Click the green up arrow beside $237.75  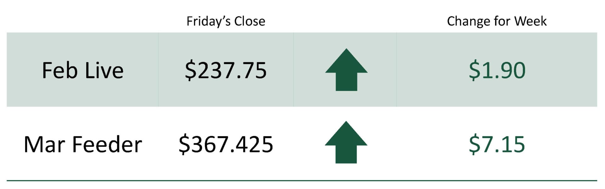click(346, 70)
